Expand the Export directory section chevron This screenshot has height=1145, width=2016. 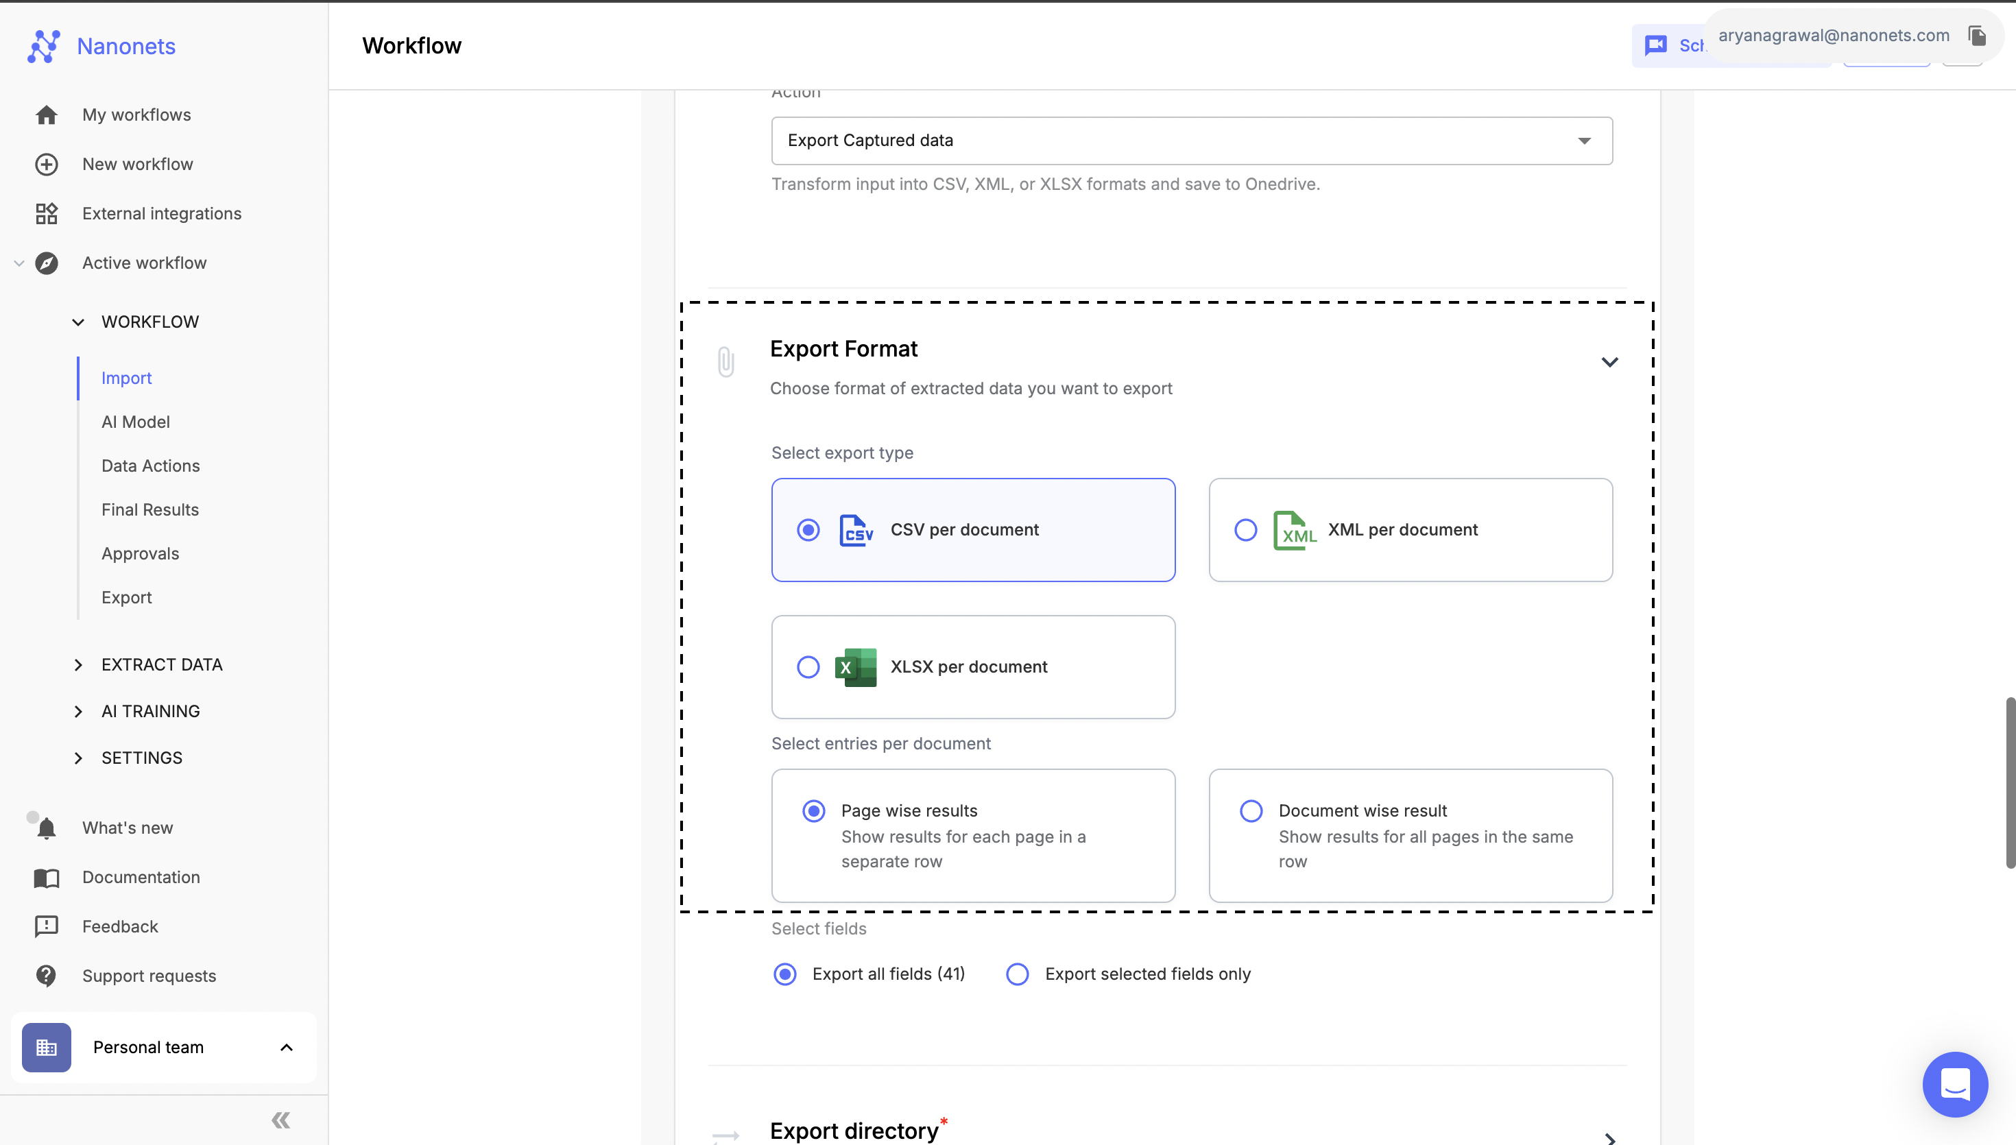click(x=1609, y=1138)
